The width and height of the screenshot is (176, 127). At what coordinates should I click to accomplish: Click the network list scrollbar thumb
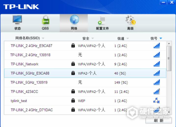169,59
